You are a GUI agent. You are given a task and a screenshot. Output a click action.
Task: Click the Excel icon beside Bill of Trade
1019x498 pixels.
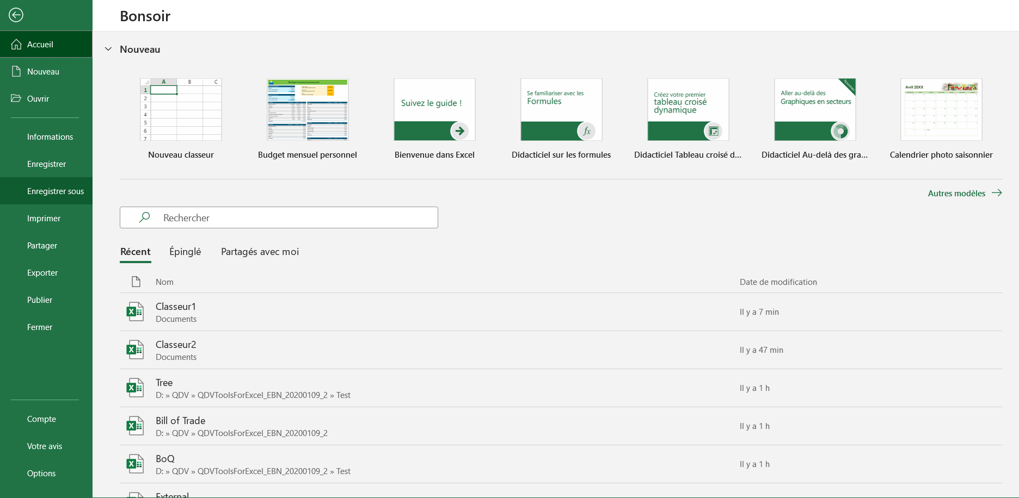point(135,426)
